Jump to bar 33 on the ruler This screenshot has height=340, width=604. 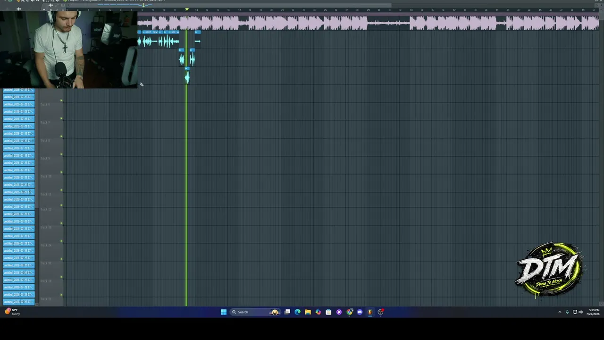(x=411, y=10)
